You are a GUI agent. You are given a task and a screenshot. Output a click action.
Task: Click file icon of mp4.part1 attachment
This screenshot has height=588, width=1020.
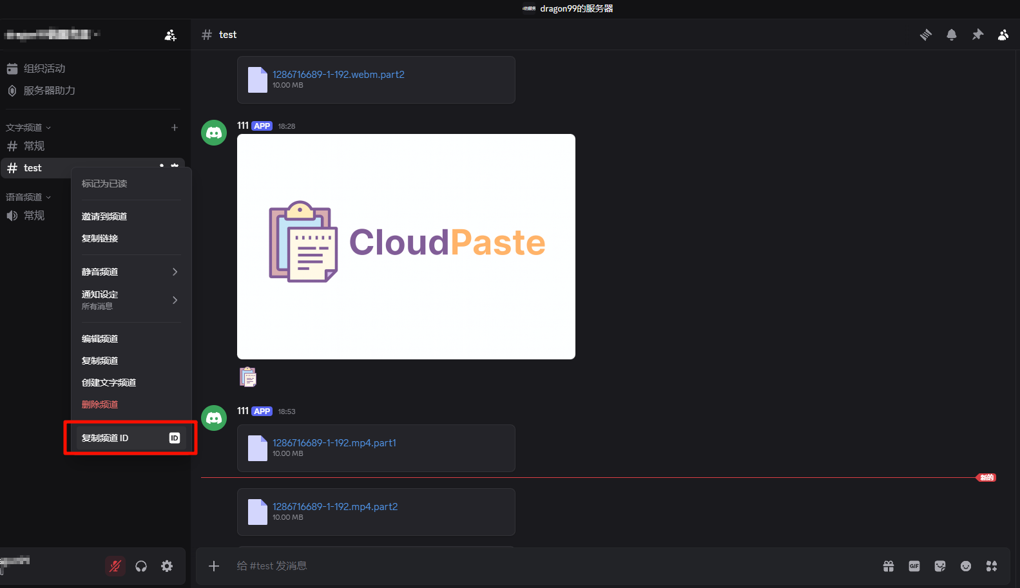pyautogui.click(x=258, y=448)
